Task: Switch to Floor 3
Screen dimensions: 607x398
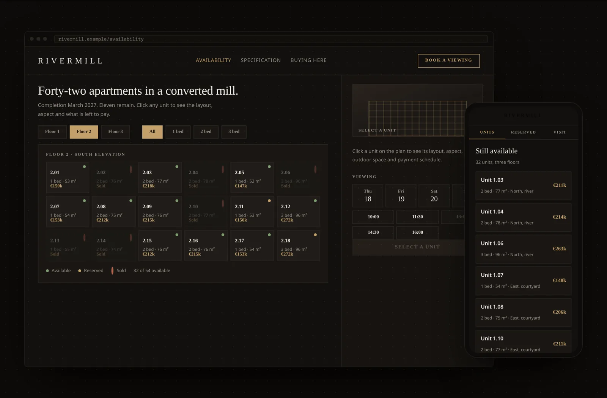Action: [115, 132]
